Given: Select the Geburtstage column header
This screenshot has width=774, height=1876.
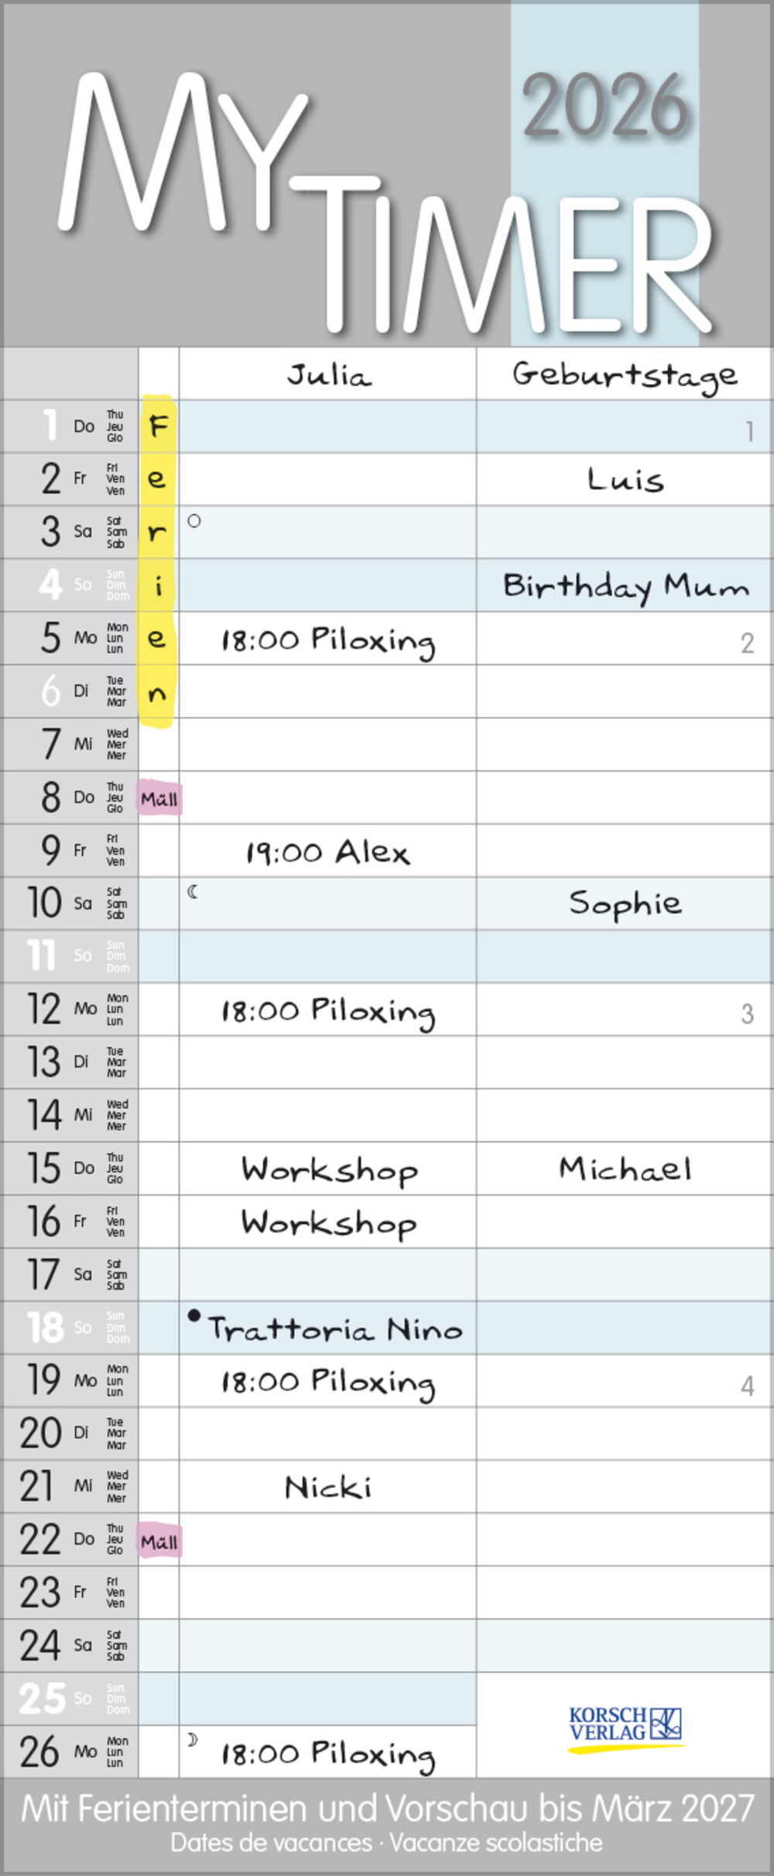Looking at the screenshot, I should click(x=625, y=376).
